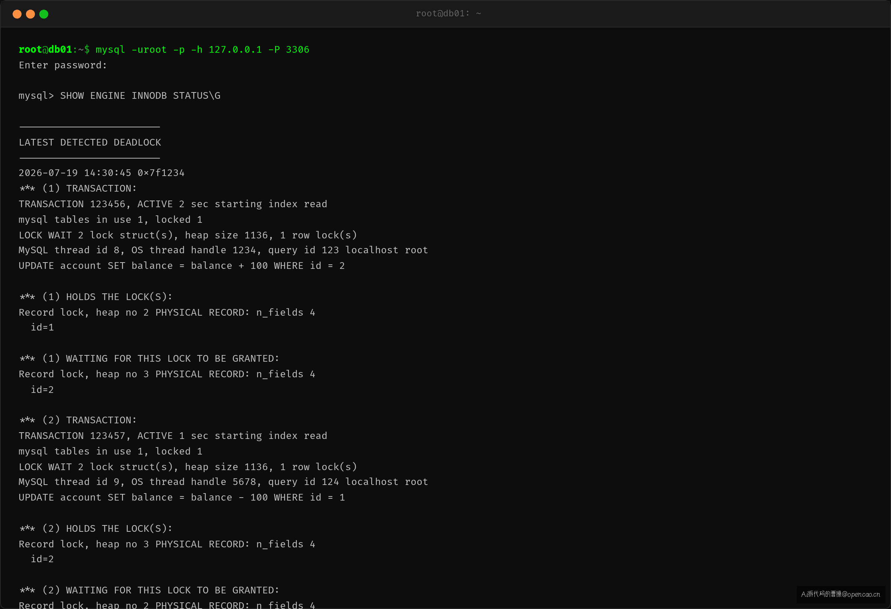Click id=1 under (1) HOLDS THE LOCK(S)

(x=42, y=328)
